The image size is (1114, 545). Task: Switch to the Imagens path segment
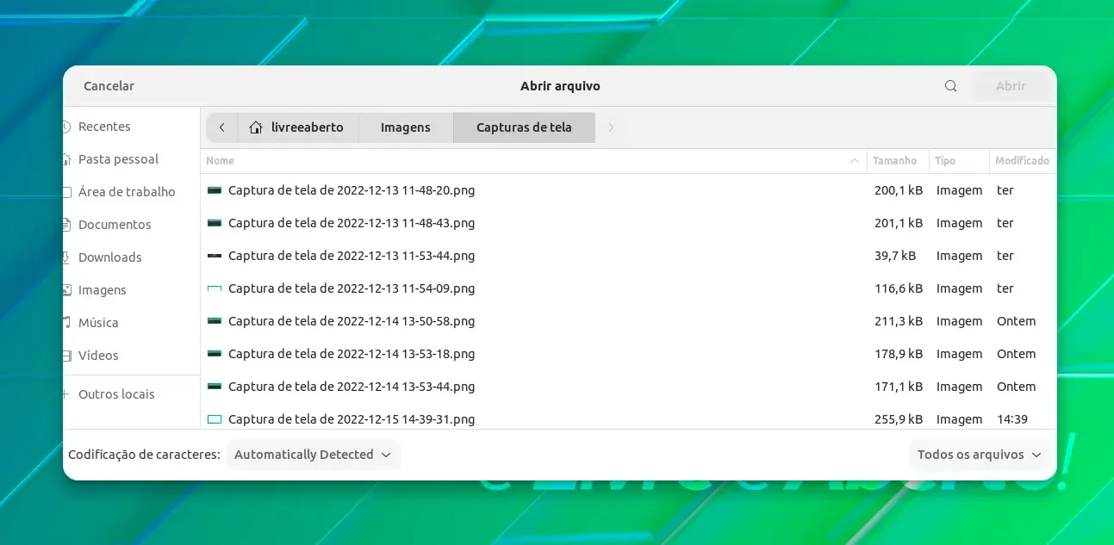click(x=406, y=127)
